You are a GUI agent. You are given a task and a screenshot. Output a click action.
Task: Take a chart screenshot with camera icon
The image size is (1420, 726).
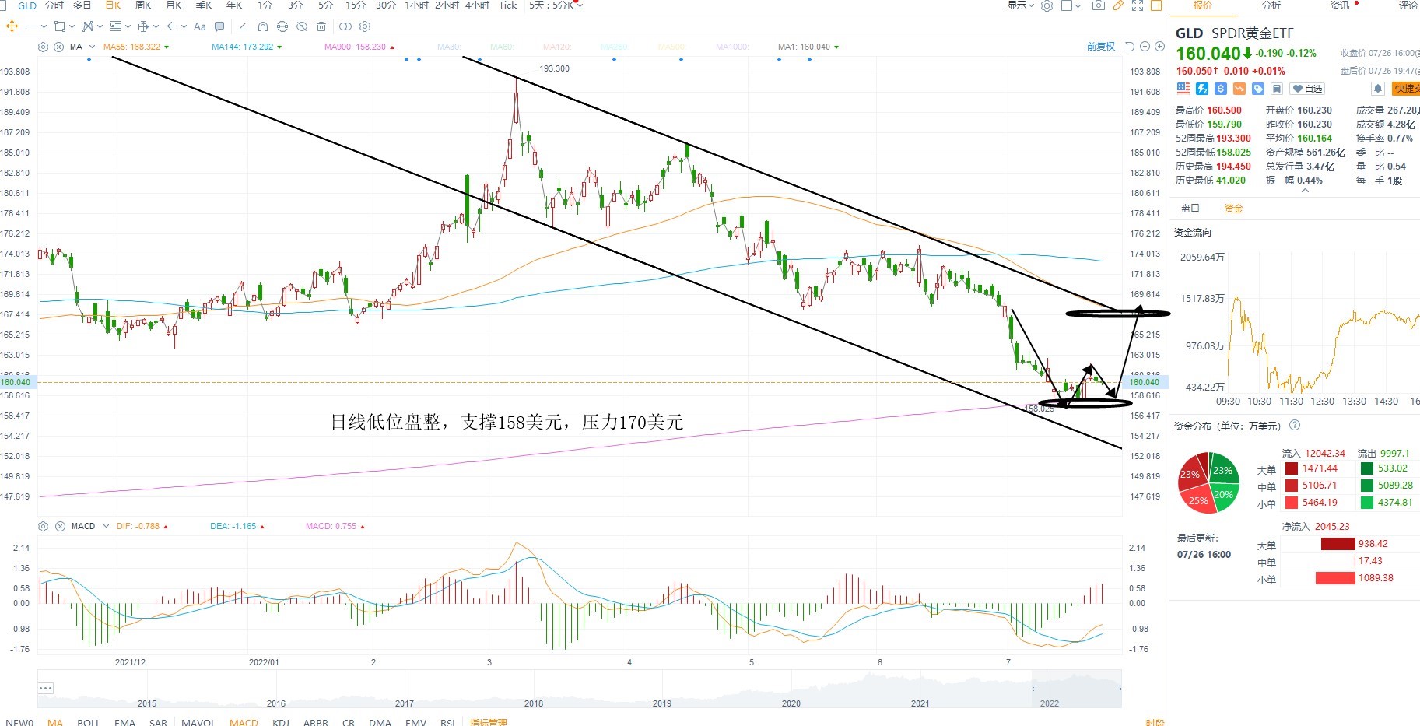click(x=1099, y=5)
